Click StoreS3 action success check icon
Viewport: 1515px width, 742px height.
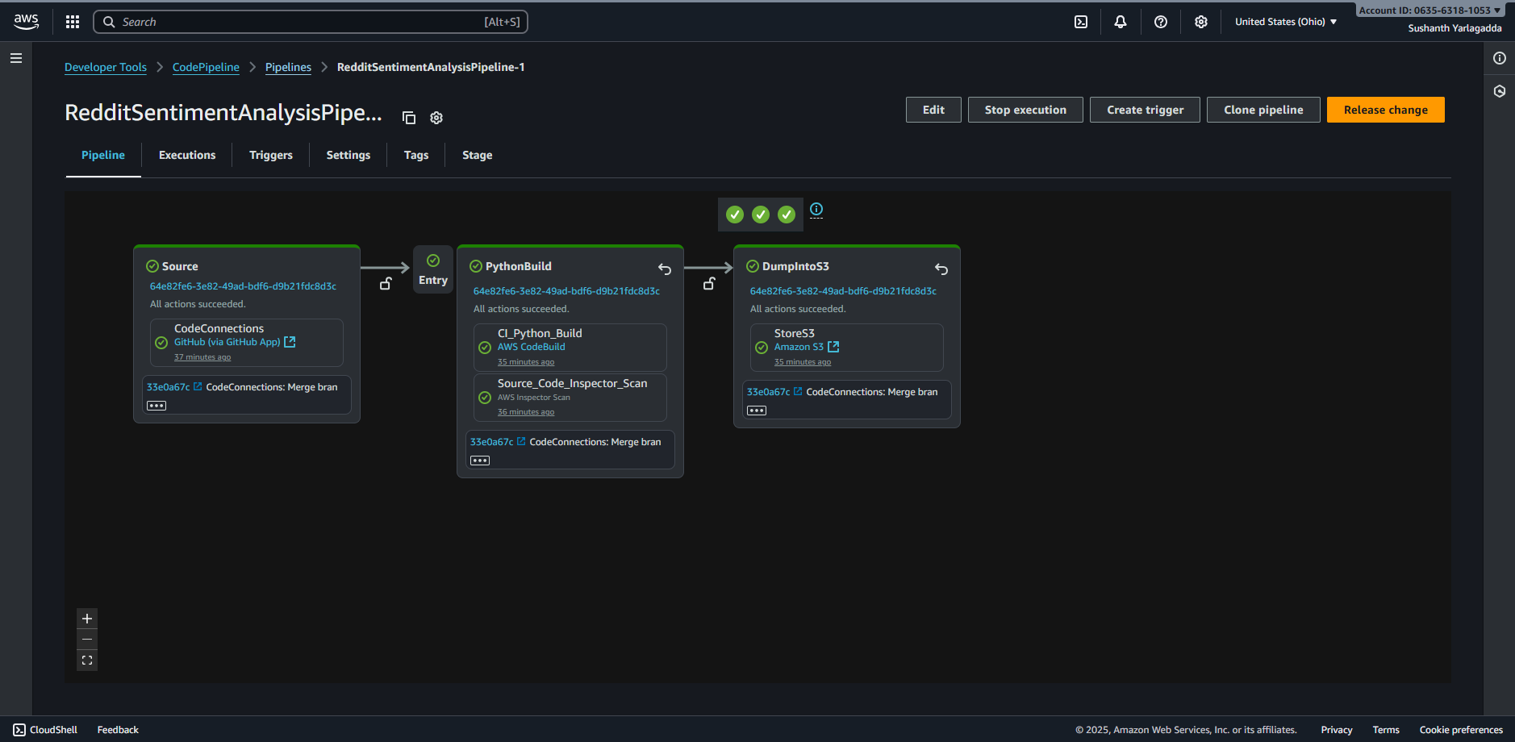(762, 348)
